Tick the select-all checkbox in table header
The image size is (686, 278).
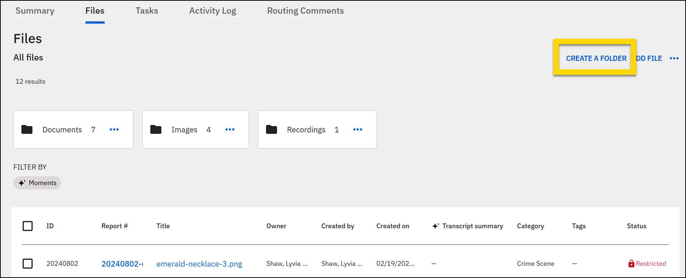28,226
